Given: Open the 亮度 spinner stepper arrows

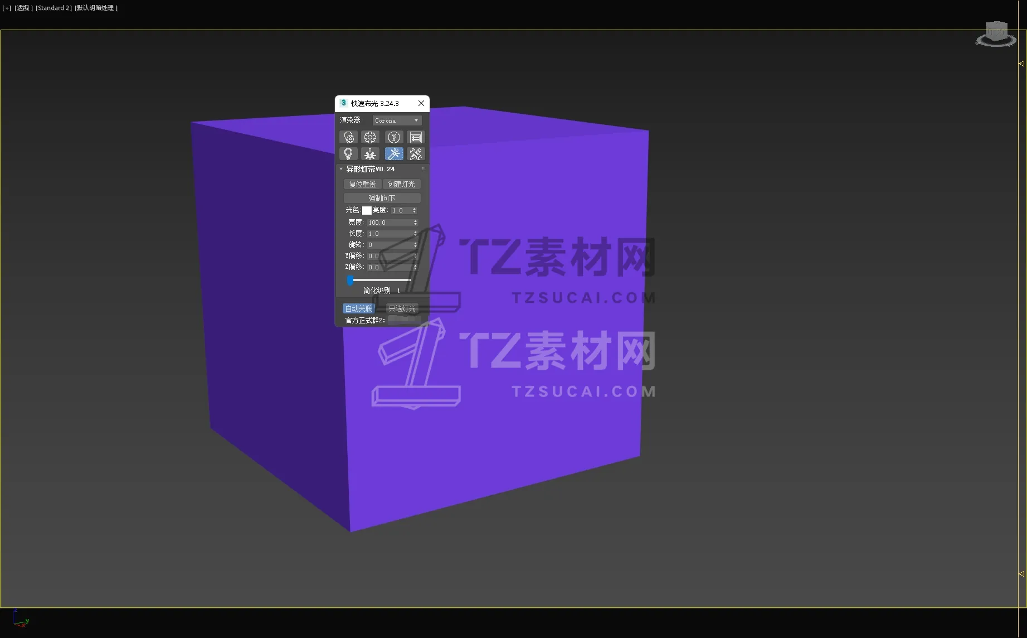Looking at the screenshot, I should pos(415,210).
